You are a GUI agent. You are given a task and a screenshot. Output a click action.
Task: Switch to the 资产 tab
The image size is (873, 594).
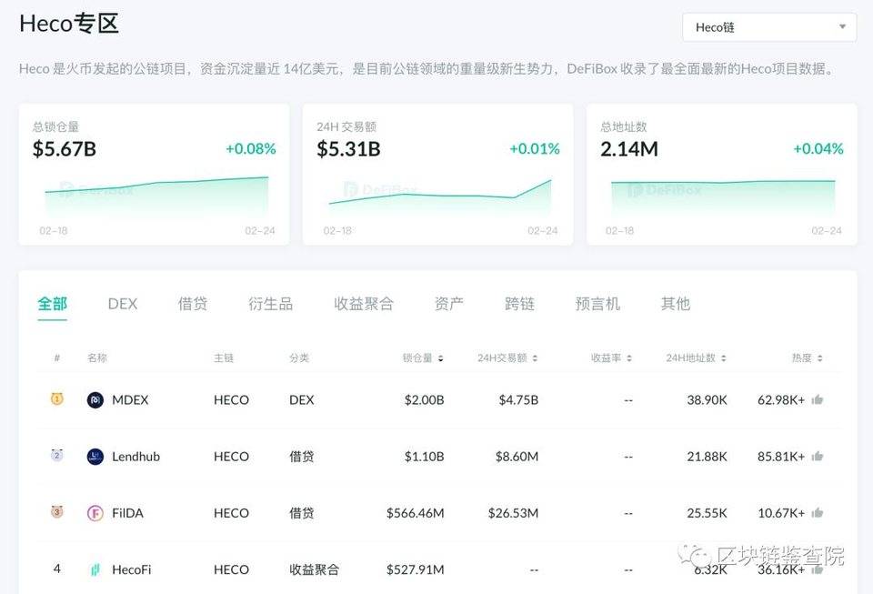click(448, 304)
